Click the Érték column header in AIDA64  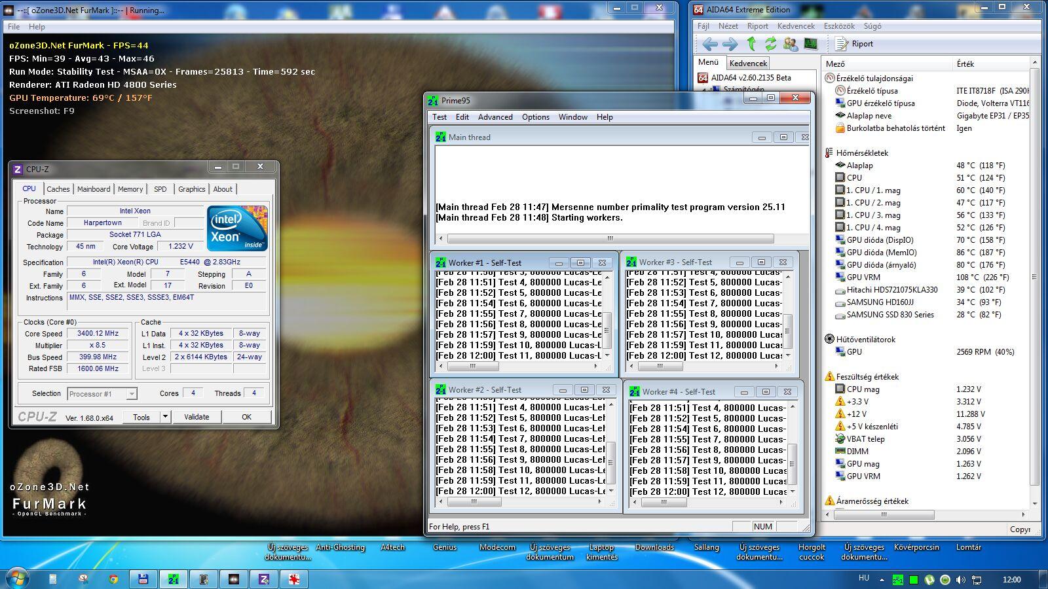(992, 63)
